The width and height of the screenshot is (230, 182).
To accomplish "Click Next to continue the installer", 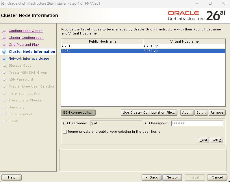I will tap(172, 177).
